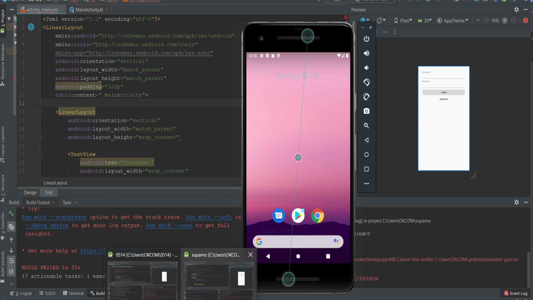Click 'Run with --stacktrace' link
This screenshot has height=300, width=533.
(x=54, y=217)
